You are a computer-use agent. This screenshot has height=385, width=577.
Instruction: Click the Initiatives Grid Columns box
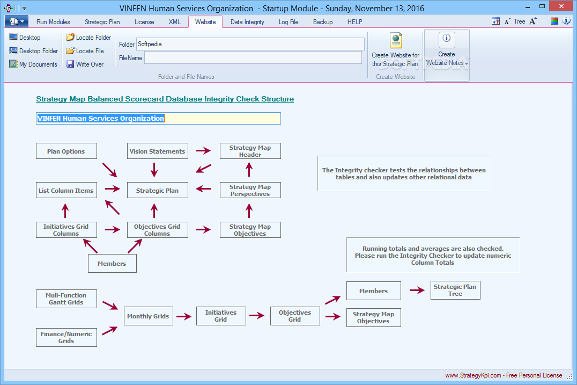pyautogui.click(x=66, y=229)
